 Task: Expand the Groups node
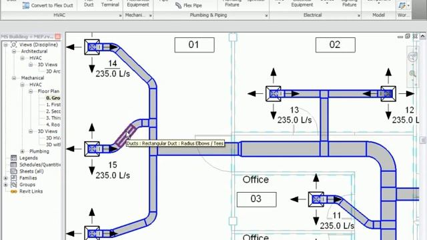[5, 185]
